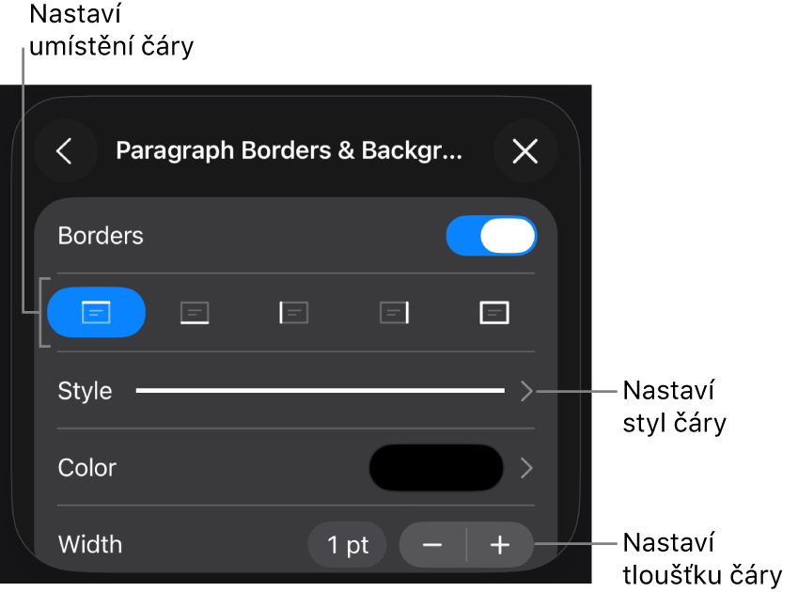The width and height of the screenshot is (798, 592).
Task: Decrease line width with minus button
Action: 432,545
